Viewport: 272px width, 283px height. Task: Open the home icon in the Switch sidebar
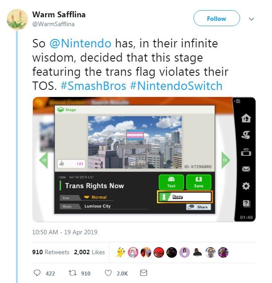(246, 118)
